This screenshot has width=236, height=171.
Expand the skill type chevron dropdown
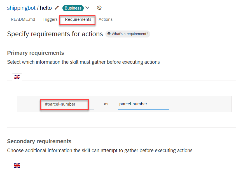tap(87, 8)
